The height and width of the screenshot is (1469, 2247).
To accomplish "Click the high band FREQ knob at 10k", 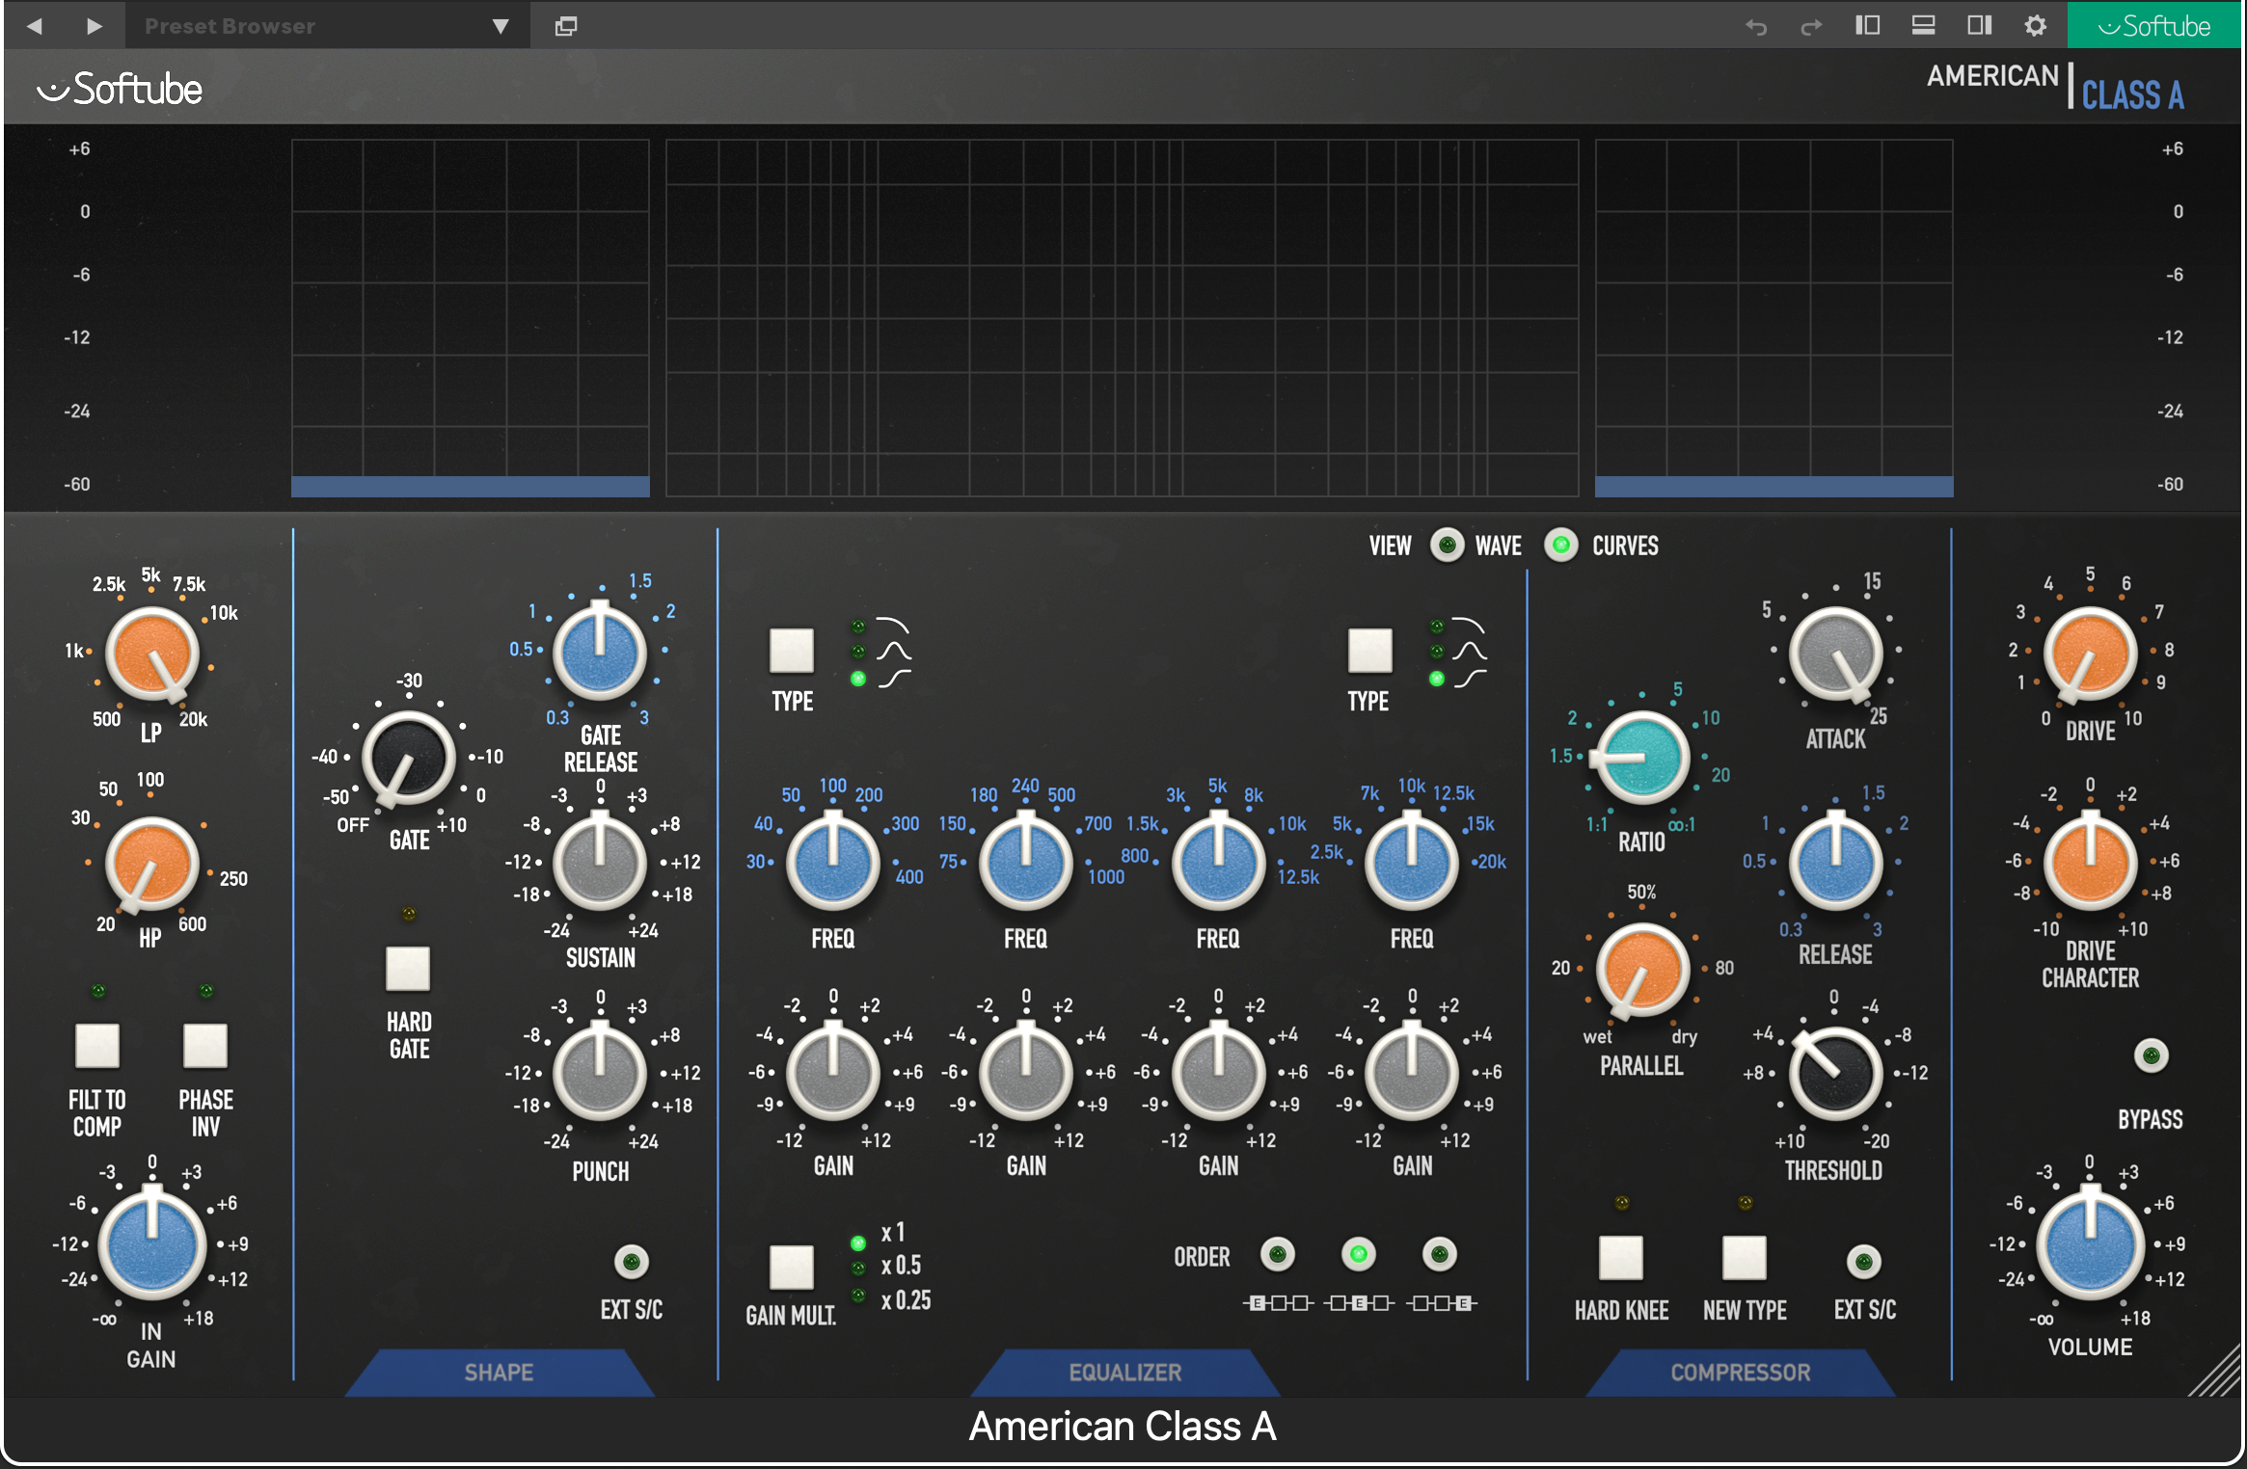I will click(x=1411, y=861).
